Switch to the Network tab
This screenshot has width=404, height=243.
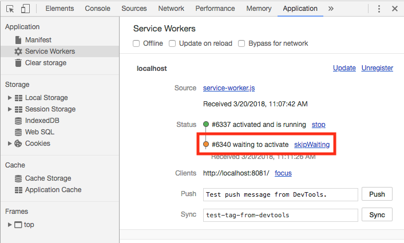pyautogui.click(x=171, y=9)
